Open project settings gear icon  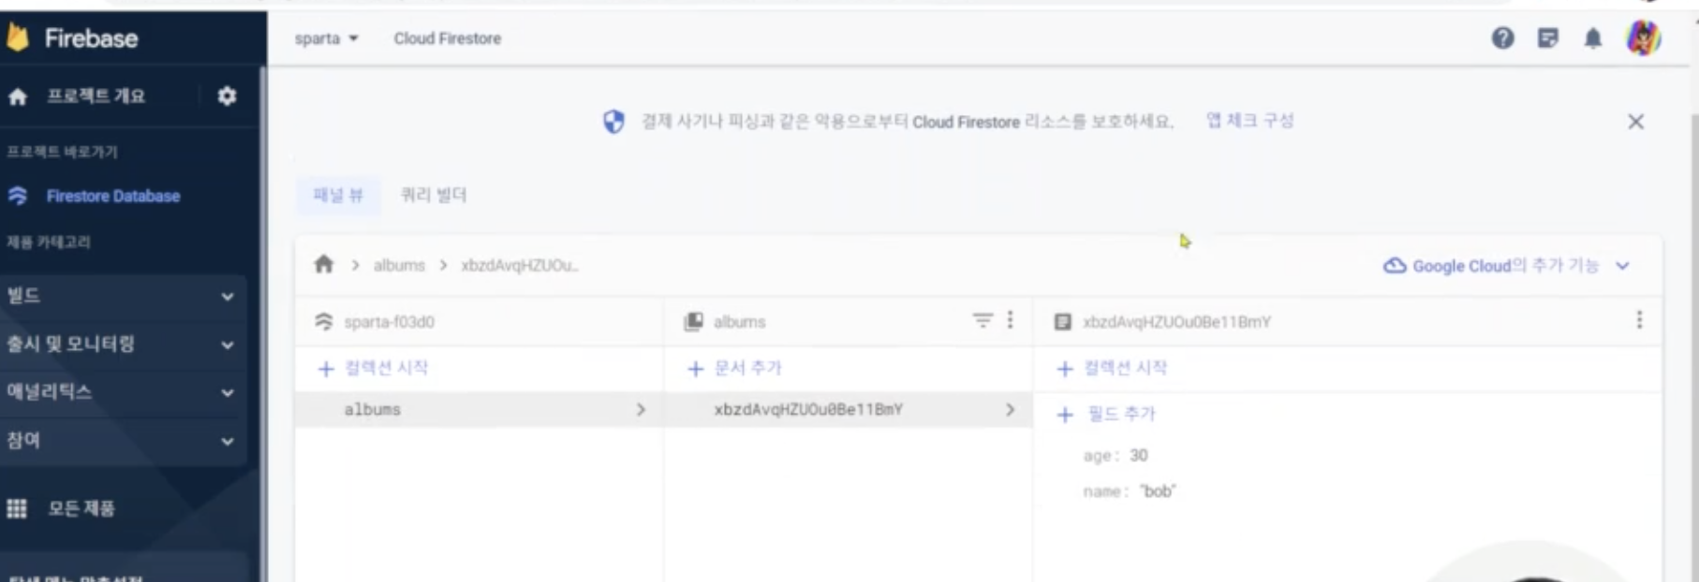[227, 95]
